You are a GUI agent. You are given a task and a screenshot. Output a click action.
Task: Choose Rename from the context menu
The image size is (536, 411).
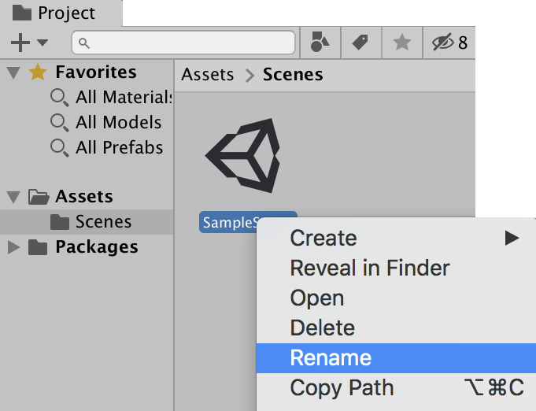point(331,358)
